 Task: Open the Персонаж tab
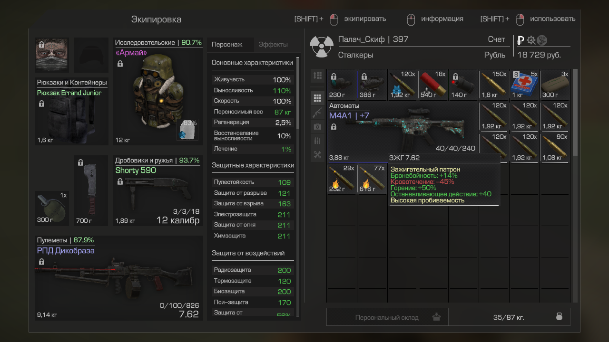point(227,45)
